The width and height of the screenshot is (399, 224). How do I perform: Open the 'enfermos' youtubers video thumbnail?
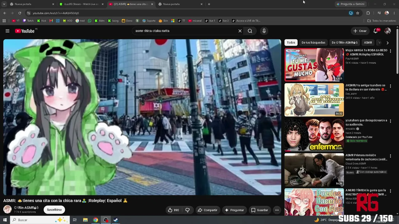pyautogui.click(x=314, y=135)
